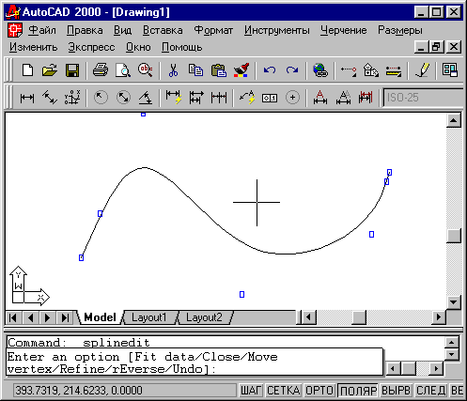Disable the ПОЛЯР polar tracking toggle
This screenshot has height=401, width=467.
tap(358, 391)
